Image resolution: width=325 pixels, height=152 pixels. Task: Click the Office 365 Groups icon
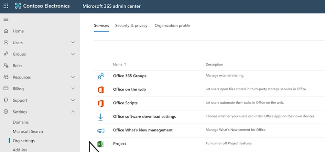pos(100,77)
